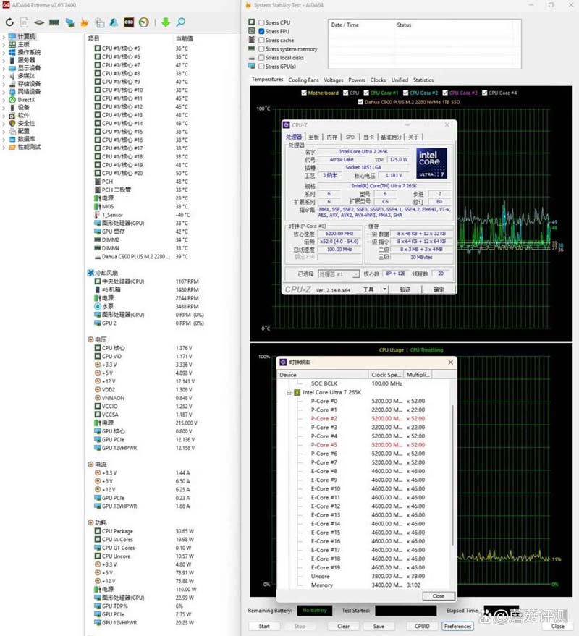Toggle the Motherboard graph legend checkbox
Screen dimensions: 579x636
304,93
